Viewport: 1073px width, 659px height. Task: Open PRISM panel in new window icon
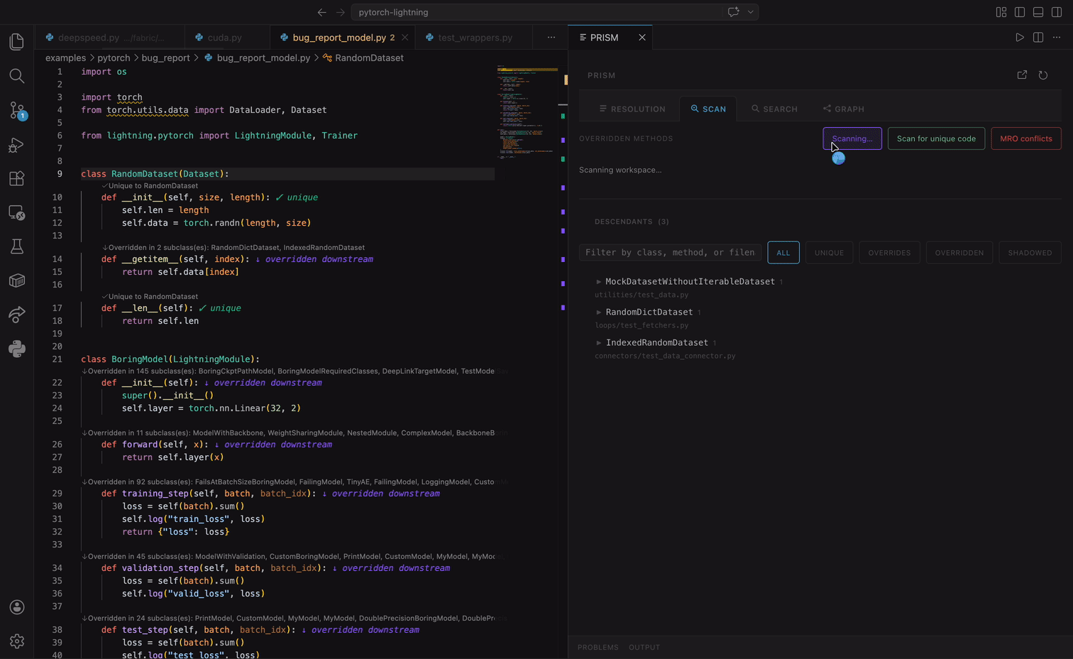tap(1022, 75)
